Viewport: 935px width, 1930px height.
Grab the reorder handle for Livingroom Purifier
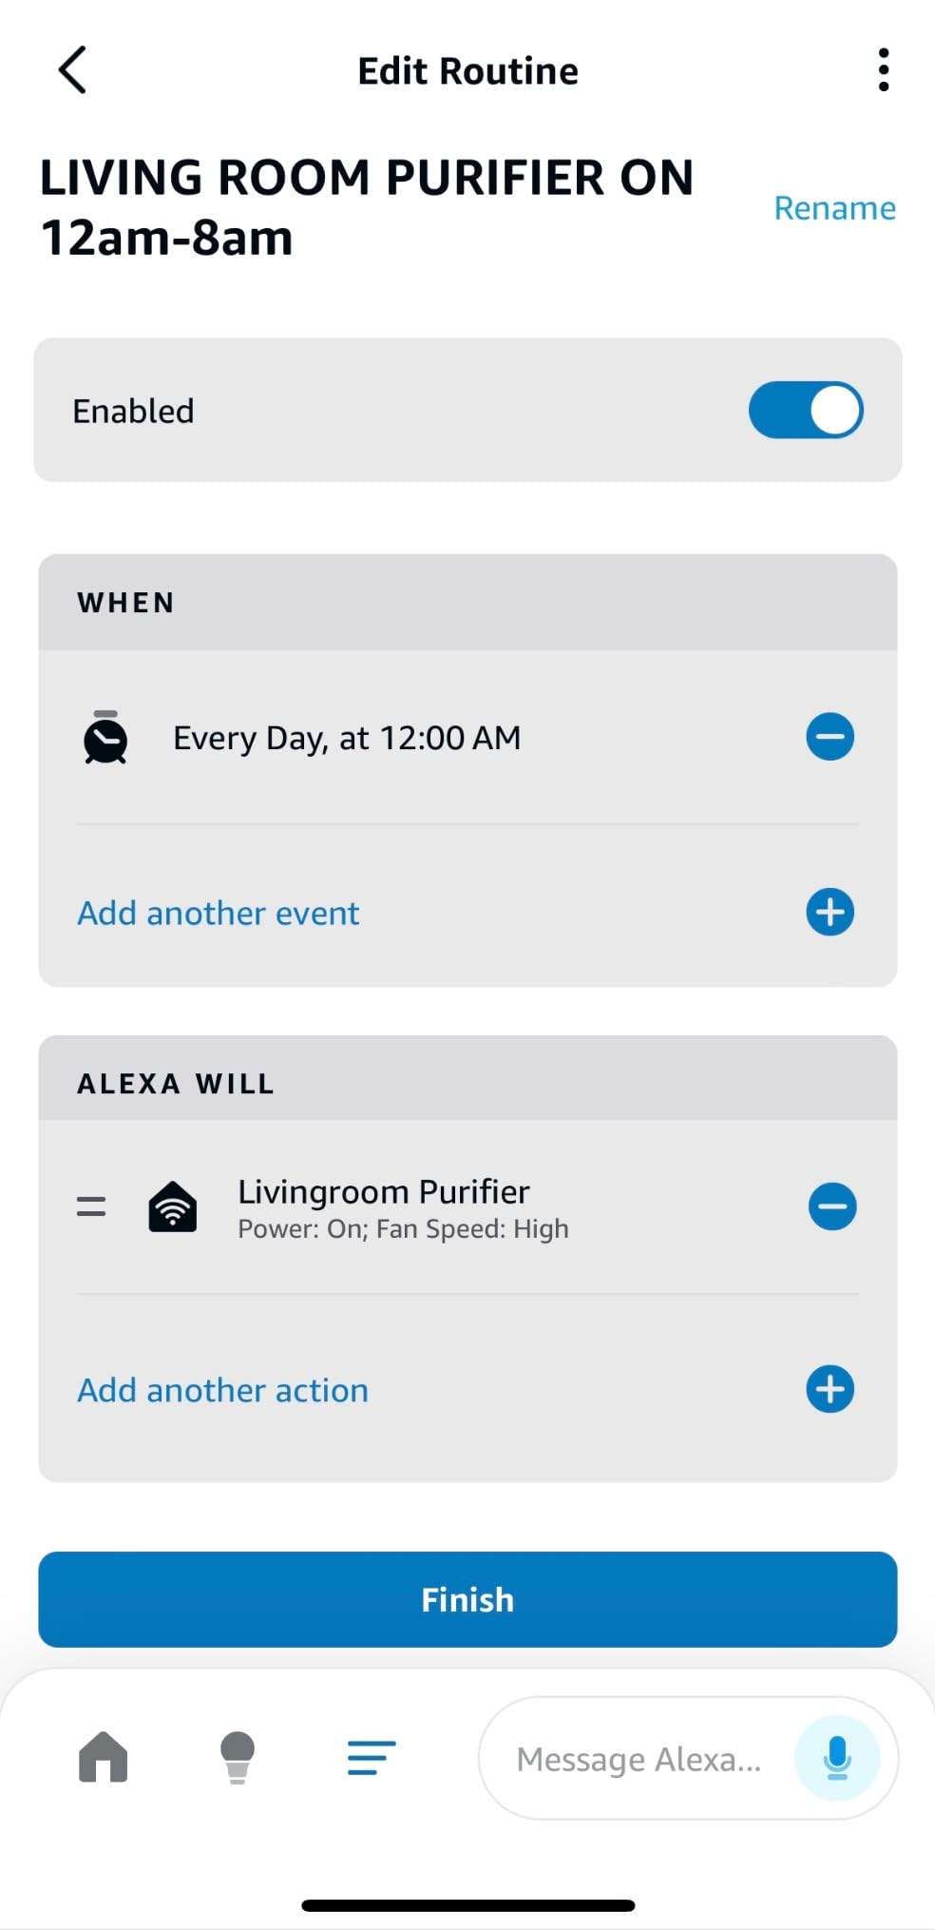(91, 1207)
